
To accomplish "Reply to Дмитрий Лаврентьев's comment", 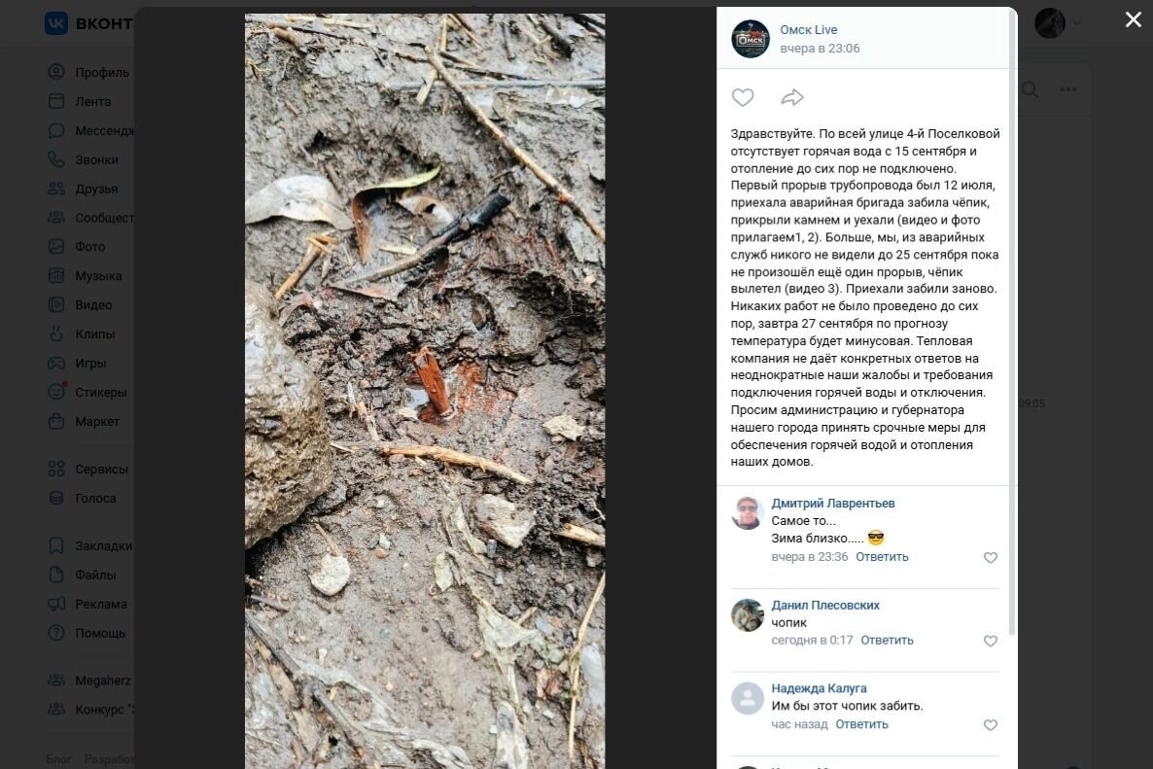I will [882, 557].
